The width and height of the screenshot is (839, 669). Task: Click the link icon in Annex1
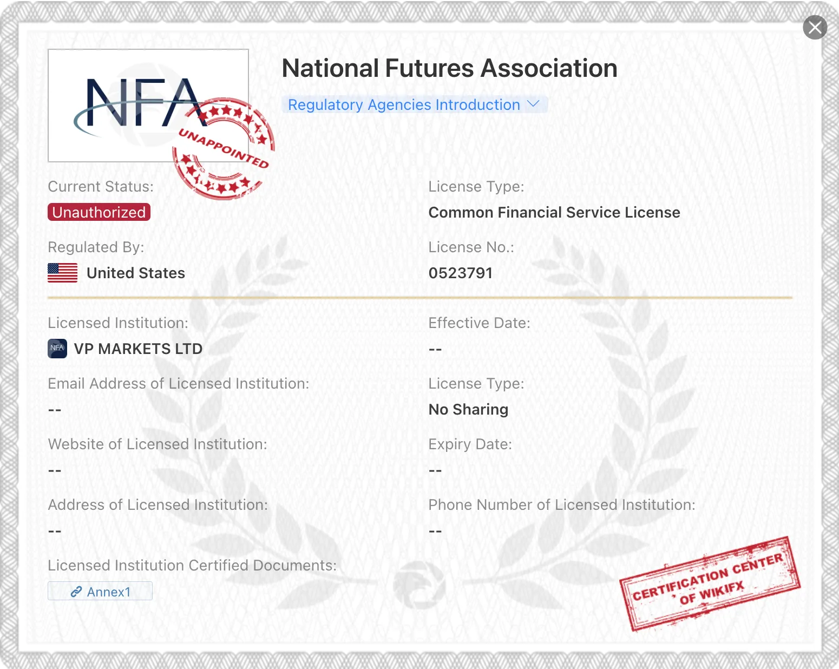(x=76, y=592)
